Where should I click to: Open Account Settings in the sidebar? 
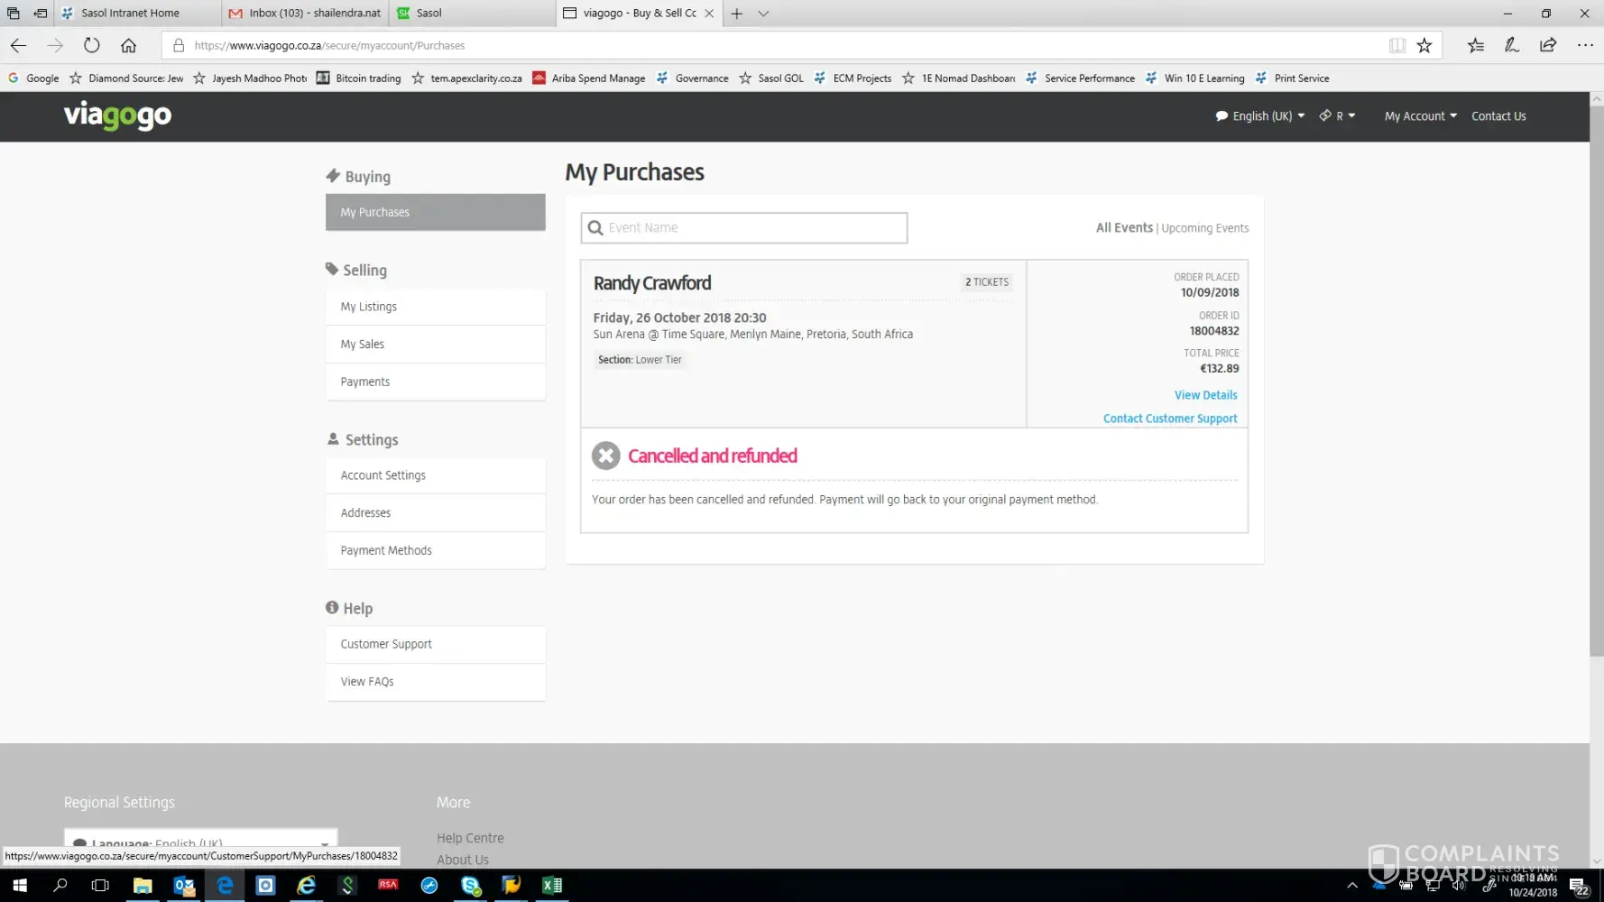(x=436, y=475)
